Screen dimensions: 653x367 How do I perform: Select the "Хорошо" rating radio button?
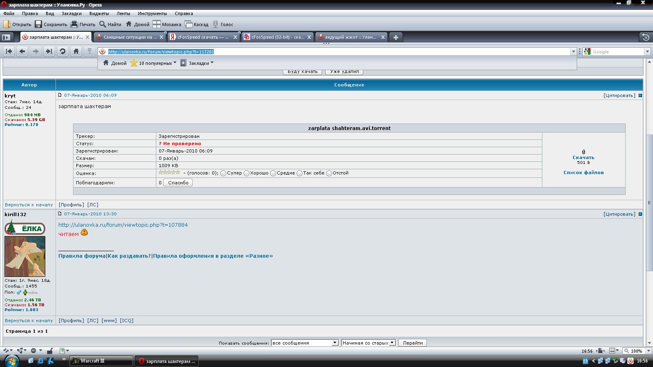click(247, 173)
